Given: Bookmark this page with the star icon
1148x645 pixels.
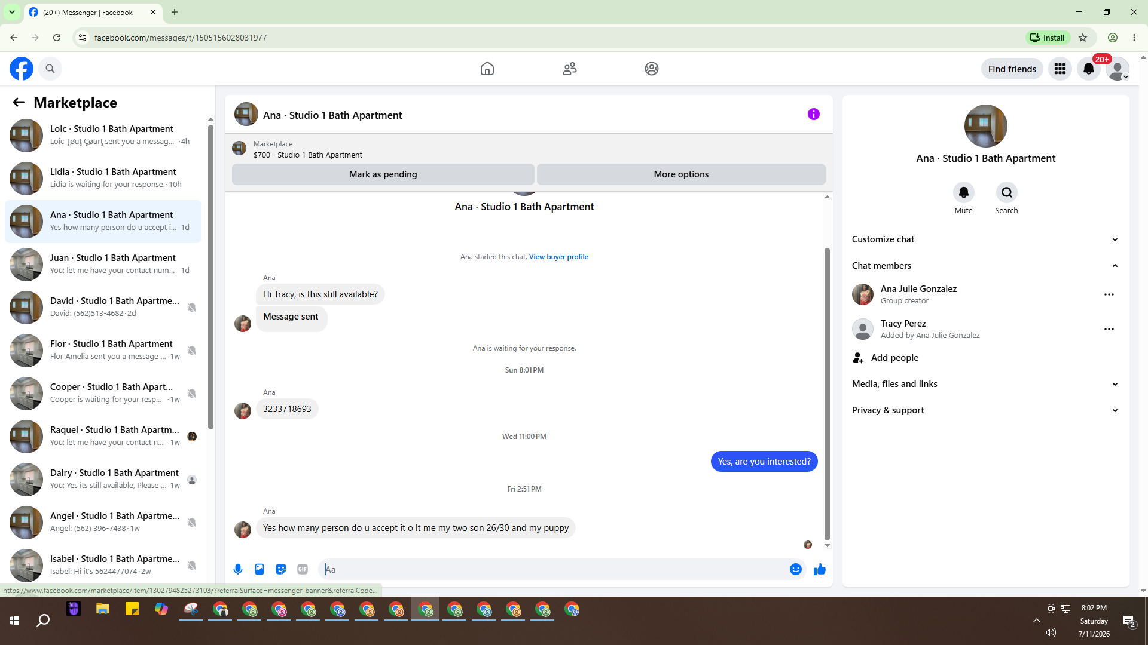Looking at the screenshot, I should pos(1083,38).
